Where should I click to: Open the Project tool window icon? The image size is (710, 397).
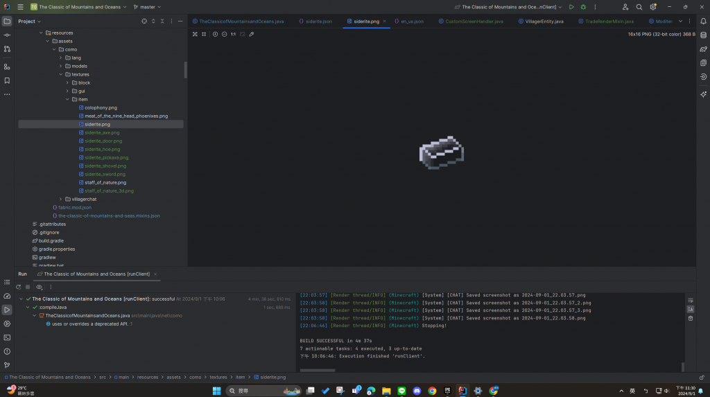7,21
